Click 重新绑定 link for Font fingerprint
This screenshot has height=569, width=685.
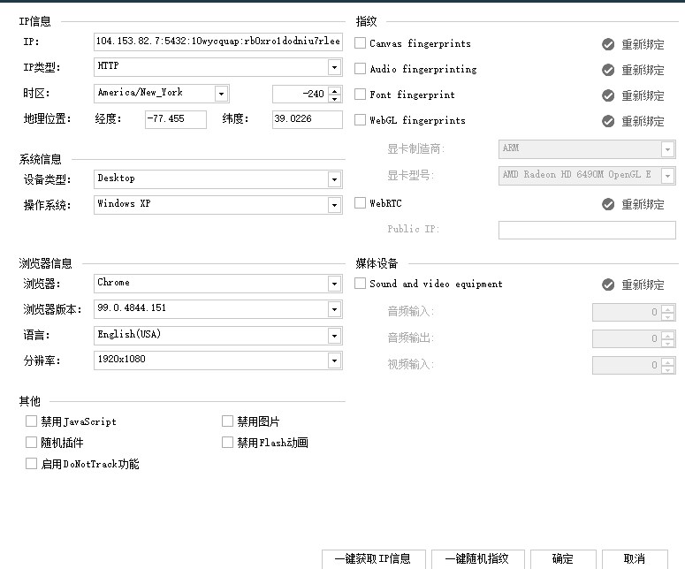click(x=643, y=96)
